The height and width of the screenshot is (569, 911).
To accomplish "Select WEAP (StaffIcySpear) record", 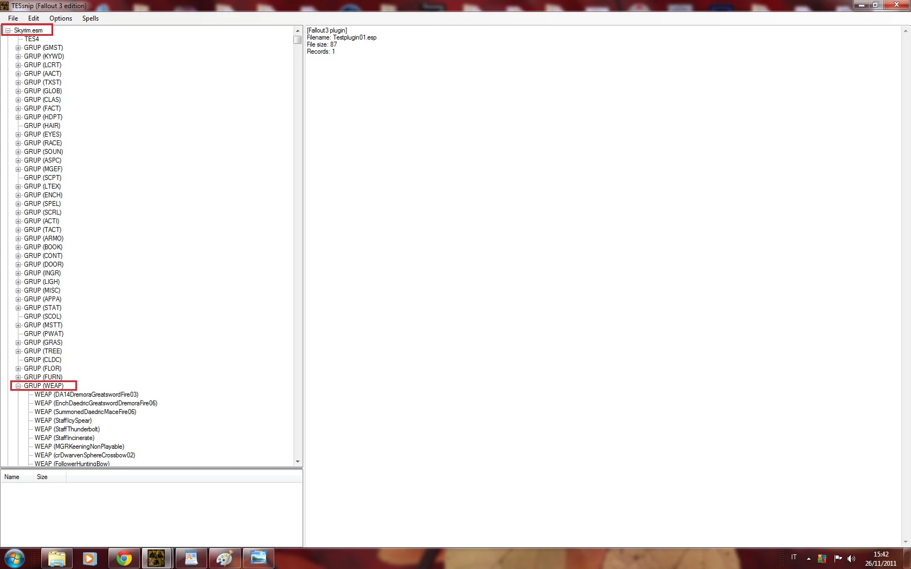I will [63, 421].
